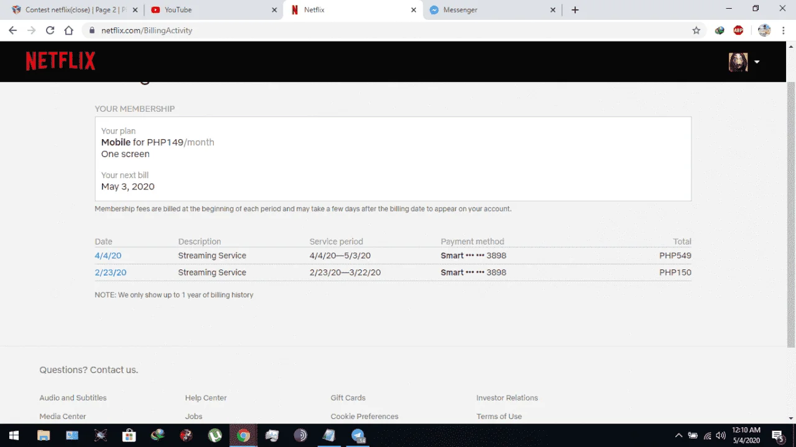Open the volume control
Image resolution: width=796 pixels, height=447 pixels.
click(x=721, y=435)
